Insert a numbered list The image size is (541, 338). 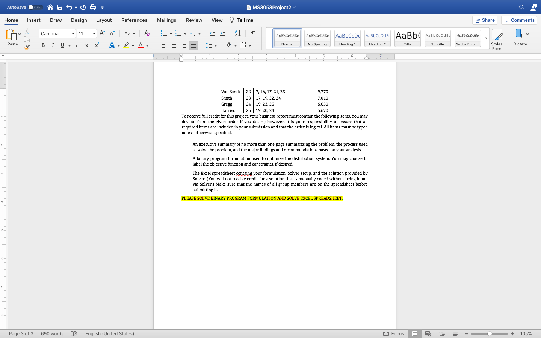178,33
